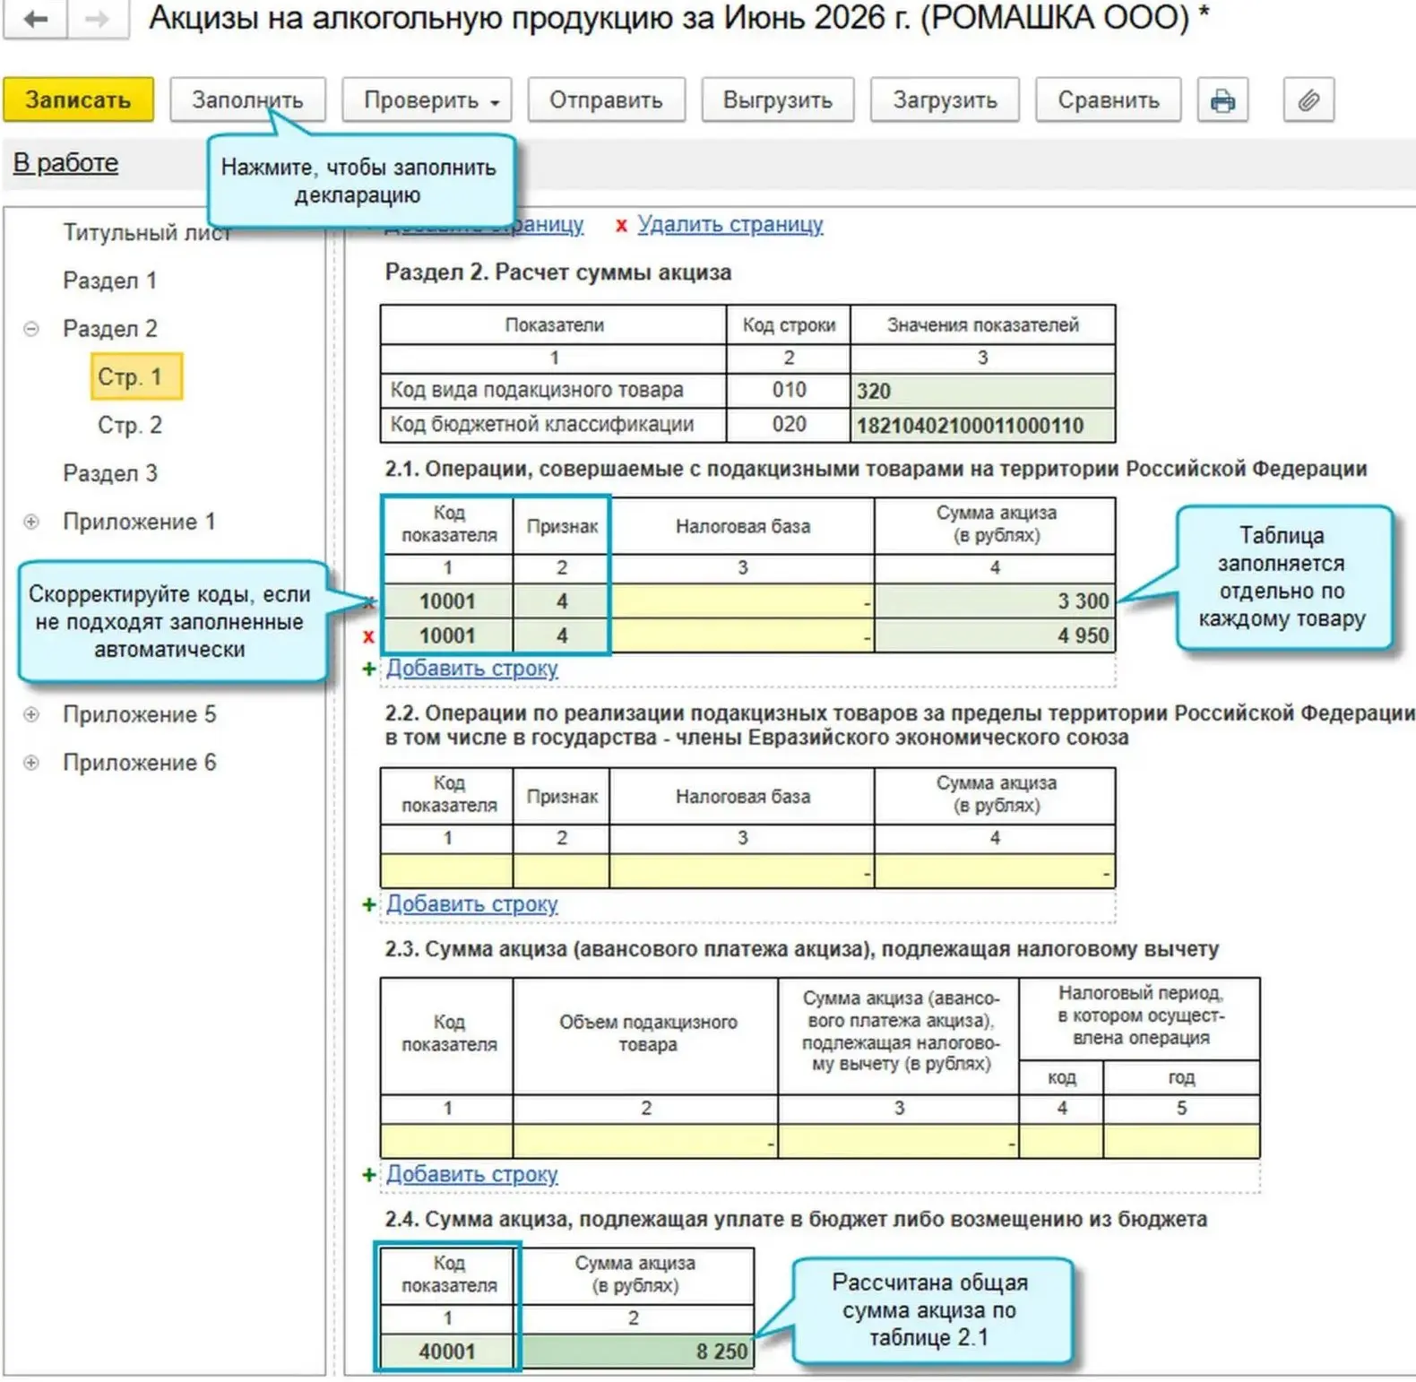
Task: Click Налоговая база cell in the 3 300 row
Action: coord(741,601)
